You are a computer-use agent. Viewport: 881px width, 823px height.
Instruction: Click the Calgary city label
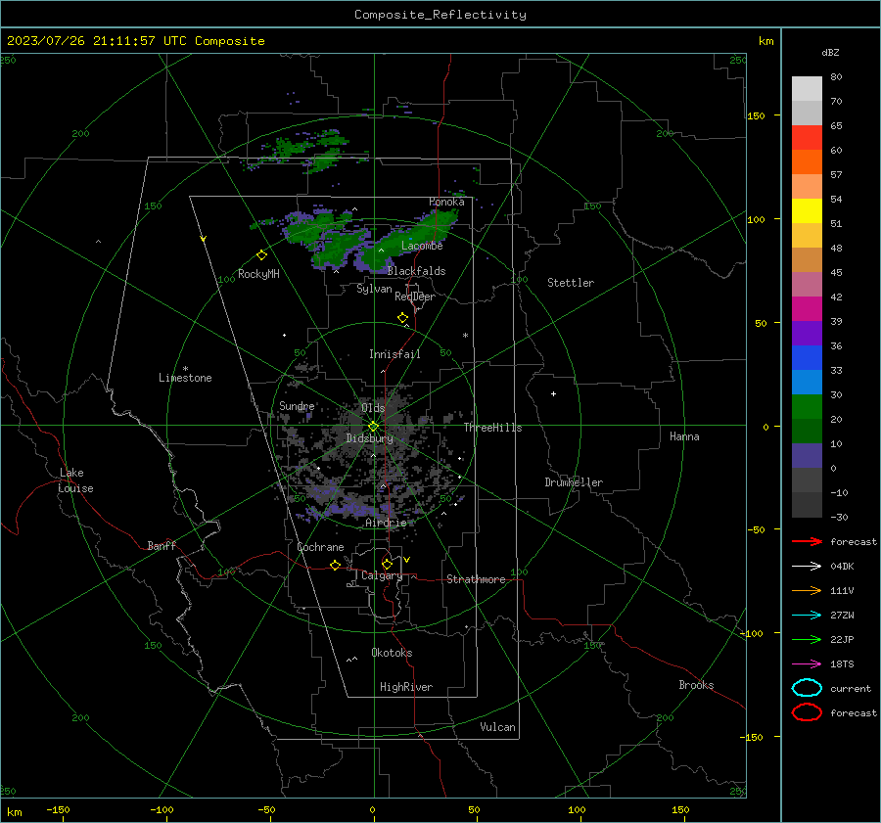pyautogui.click(x=382, y=575)
